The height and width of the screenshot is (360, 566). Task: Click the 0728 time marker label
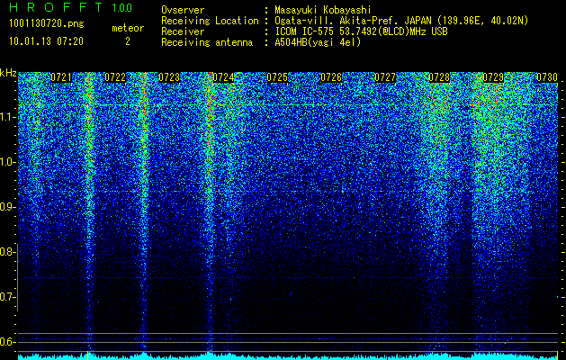(439, 77)
